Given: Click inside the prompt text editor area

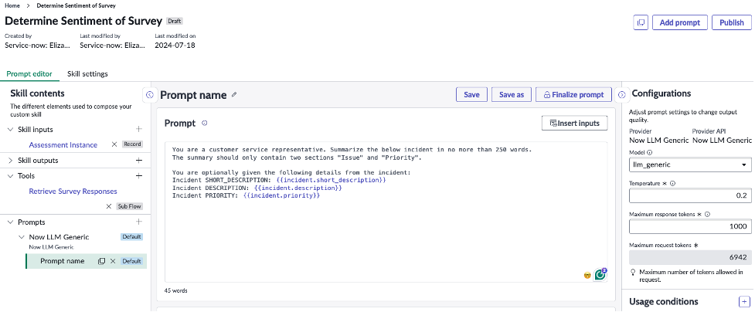Looking at the screenshot, I should (x=386, y=212).
